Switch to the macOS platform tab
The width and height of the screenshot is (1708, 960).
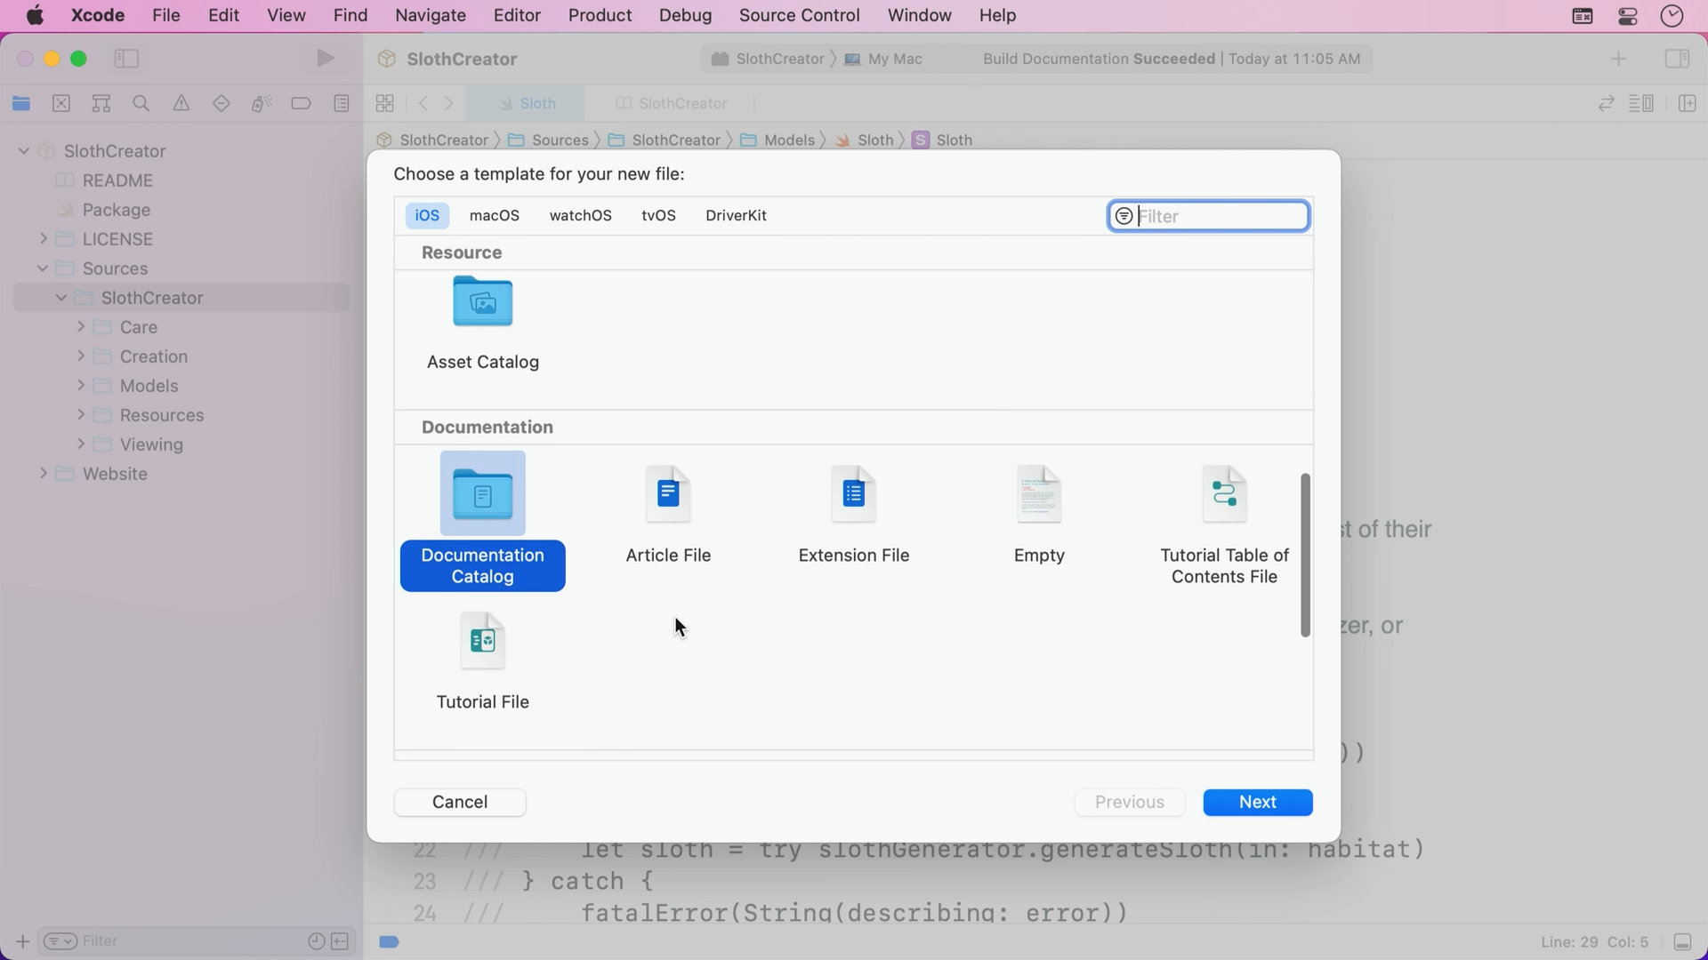(x=495, y=215)
